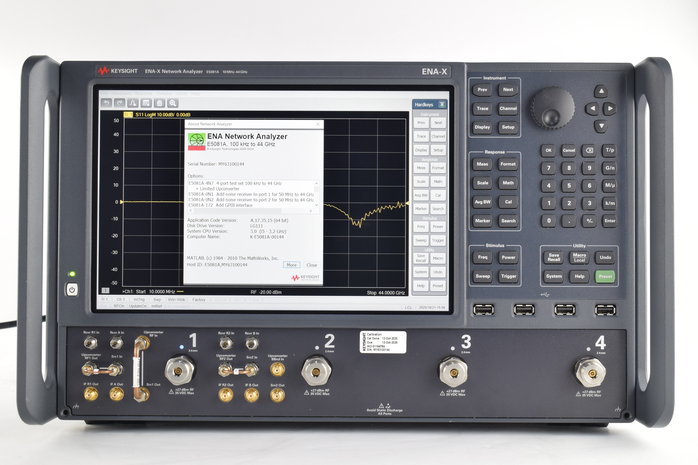Tap Trigger in the on-screen Hardkeys panel
This screenshot has height=465, width=698.
[438, 241]
